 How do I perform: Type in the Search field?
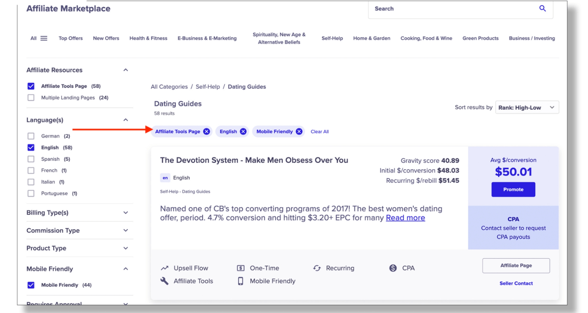452,9
